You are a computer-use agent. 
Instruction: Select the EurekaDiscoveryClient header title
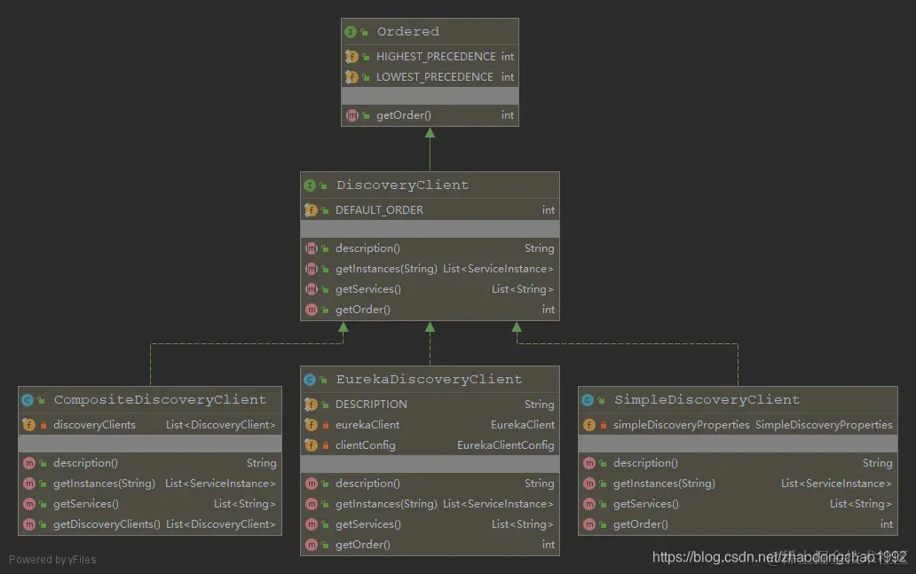[x=429, y=380]
